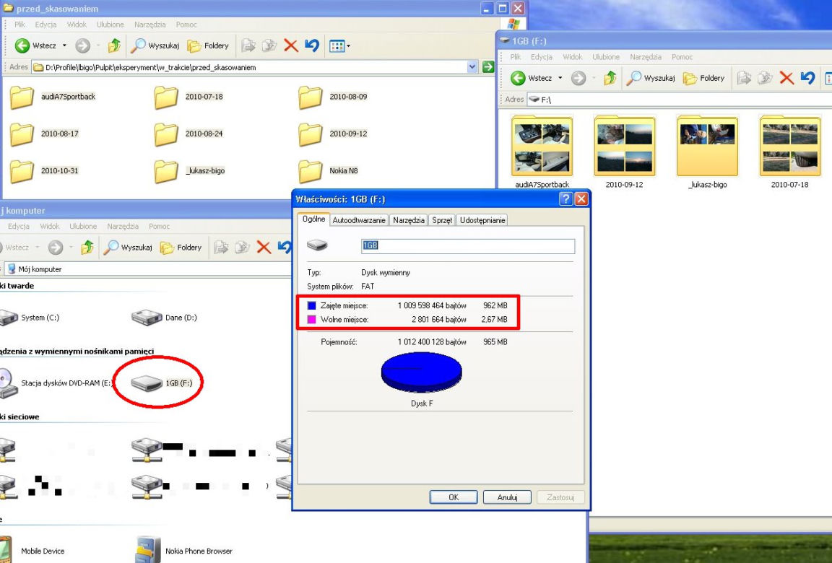Click Anuluj in the Właściwości dialog
832x563 pixels.
507,497
